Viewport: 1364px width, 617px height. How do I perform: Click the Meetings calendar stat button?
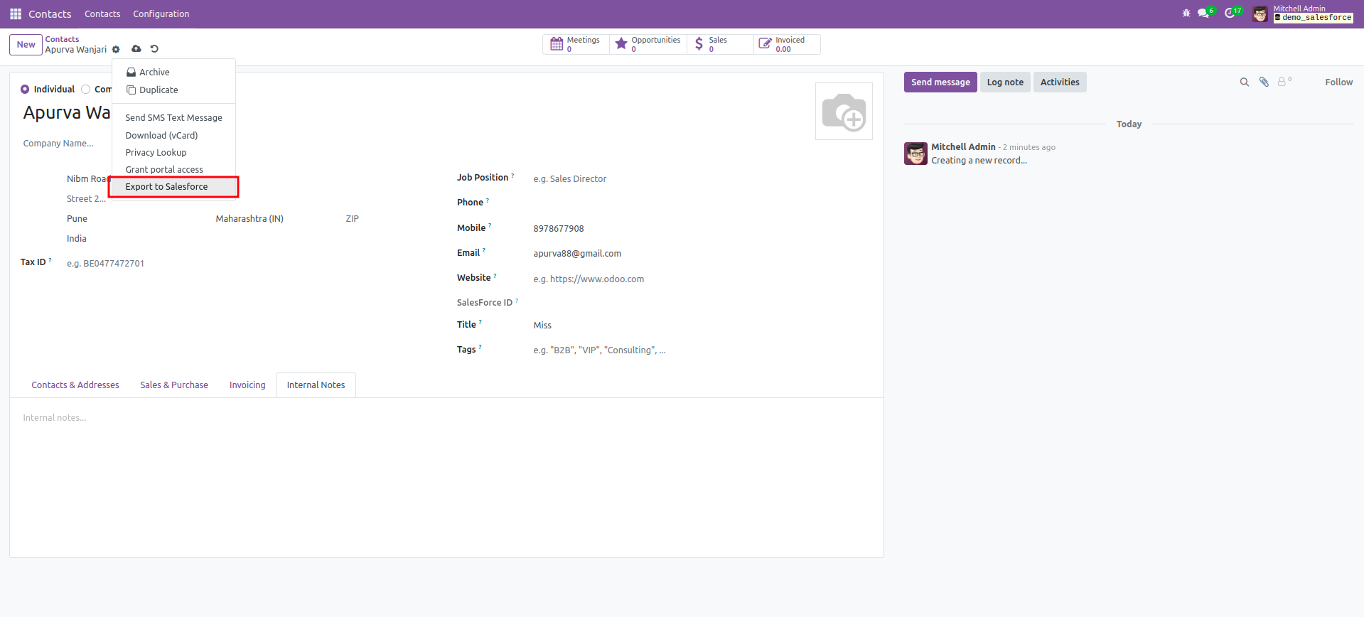[x=576, y=44]
